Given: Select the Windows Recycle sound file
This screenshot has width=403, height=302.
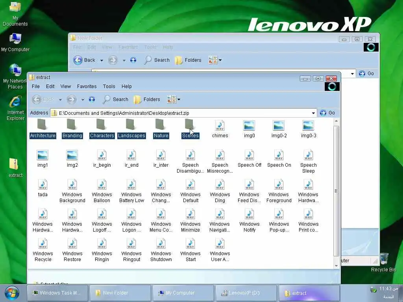Looking at the screenshot, I should click(43, 250).
